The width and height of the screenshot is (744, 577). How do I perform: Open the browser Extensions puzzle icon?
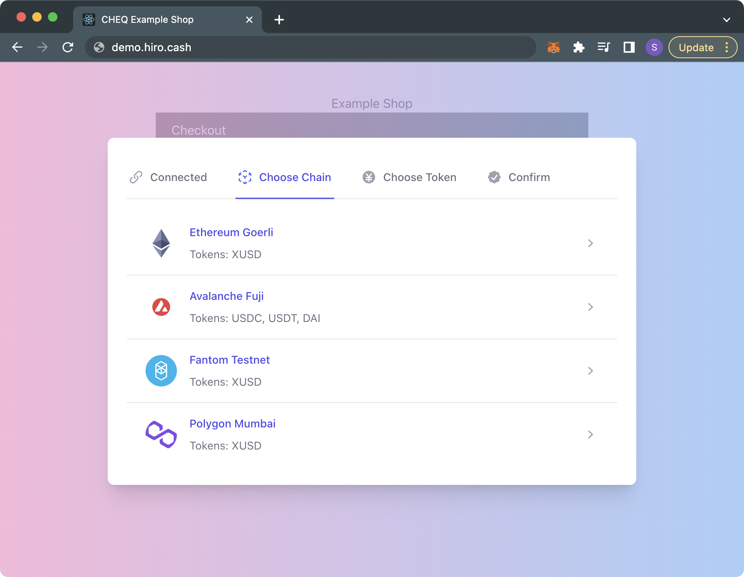click(x=578, y=48)
